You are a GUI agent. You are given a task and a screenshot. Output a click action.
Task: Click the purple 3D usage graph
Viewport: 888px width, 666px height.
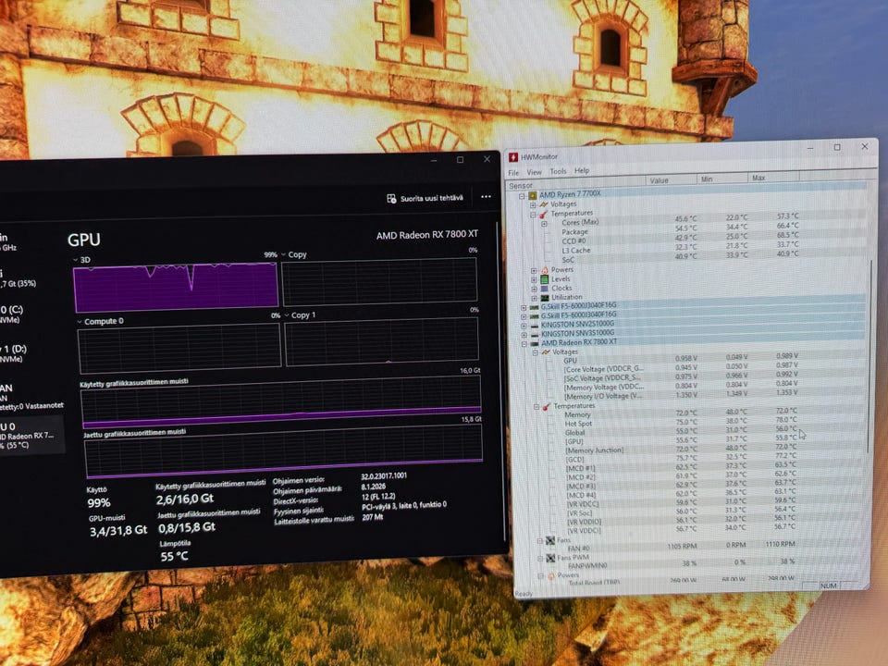(176, 287)
